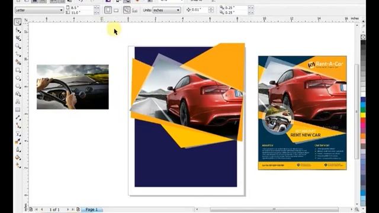Screen dimensions: 379x213
Task: Click the '1 of 1' page counter
Action: pos(54,209)
